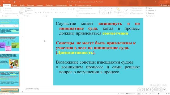Image resolution: width=170 pixels, height=95 pixels.
Task: Click the 'Что вы хотите сделать?' search box
Action: 83,5
